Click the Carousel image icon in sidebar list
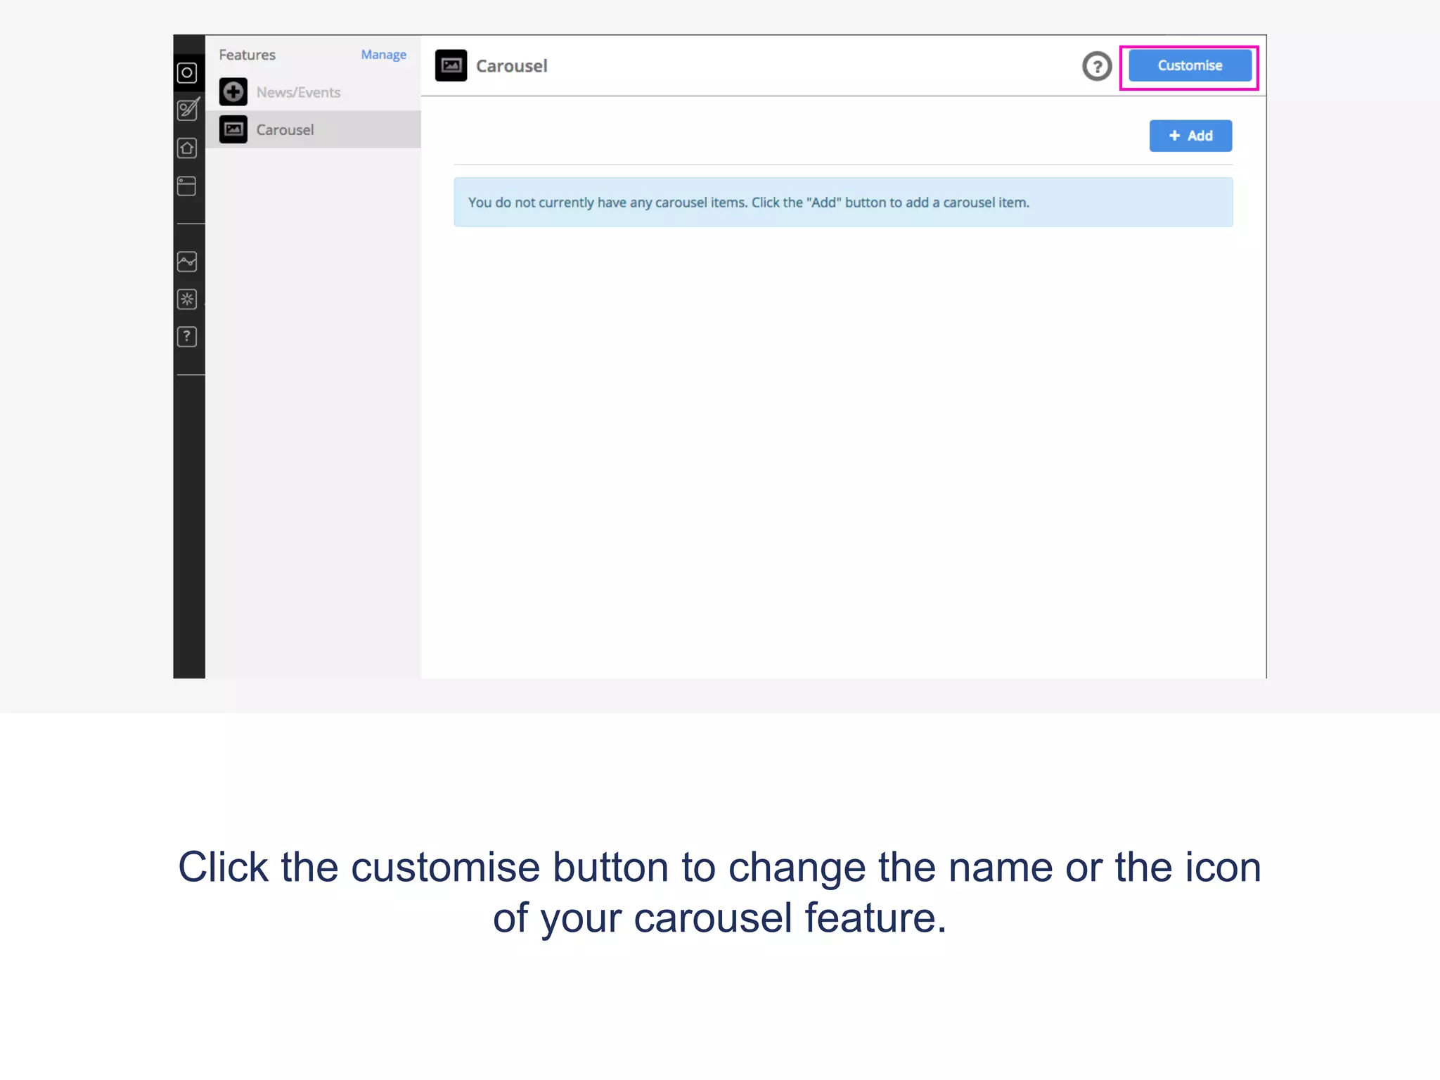This screenshot has height=1080, width=1440. [233, 129]
